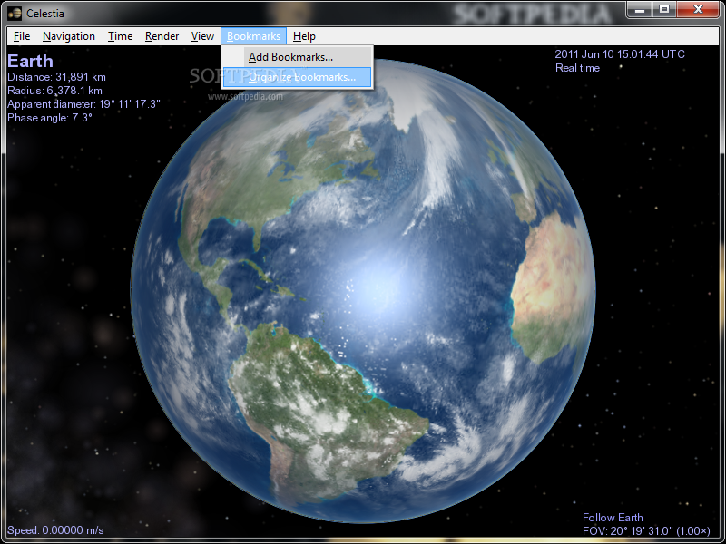Minimize the Celestia window
Image resolution: width=726 pixels, height=544 pixels.
tap(640, 10)
